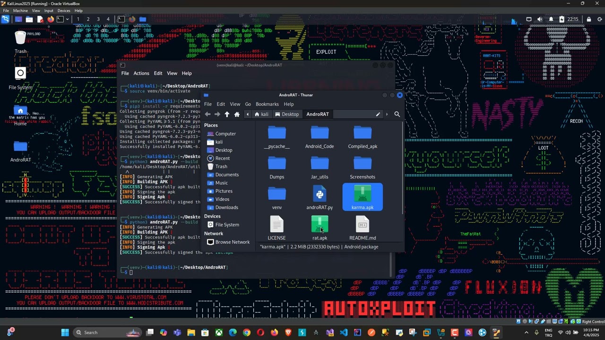Open the Thunar Bookmarks menu
This screenshot has height=340, width=605.
(267, 104)
